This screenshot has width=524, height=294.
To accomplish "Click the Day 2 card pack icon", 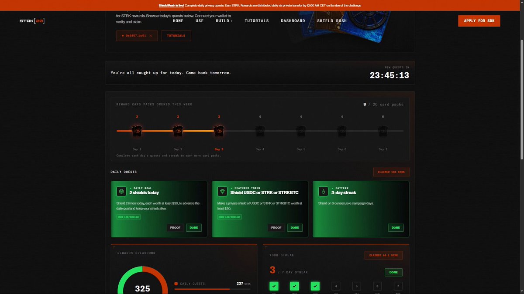I will [x=178, y=131].
